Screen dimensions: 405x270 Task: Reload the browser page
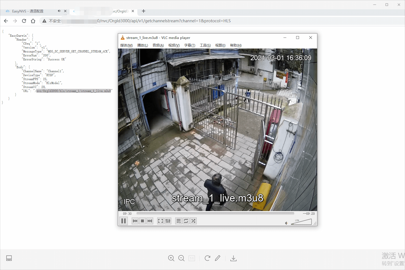point(24,21)
